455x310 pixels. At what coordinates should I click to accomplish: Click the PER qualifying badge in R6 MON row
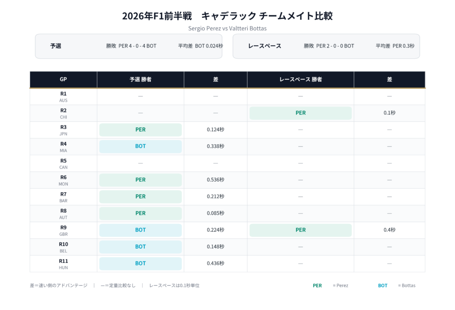coord(140,180)
